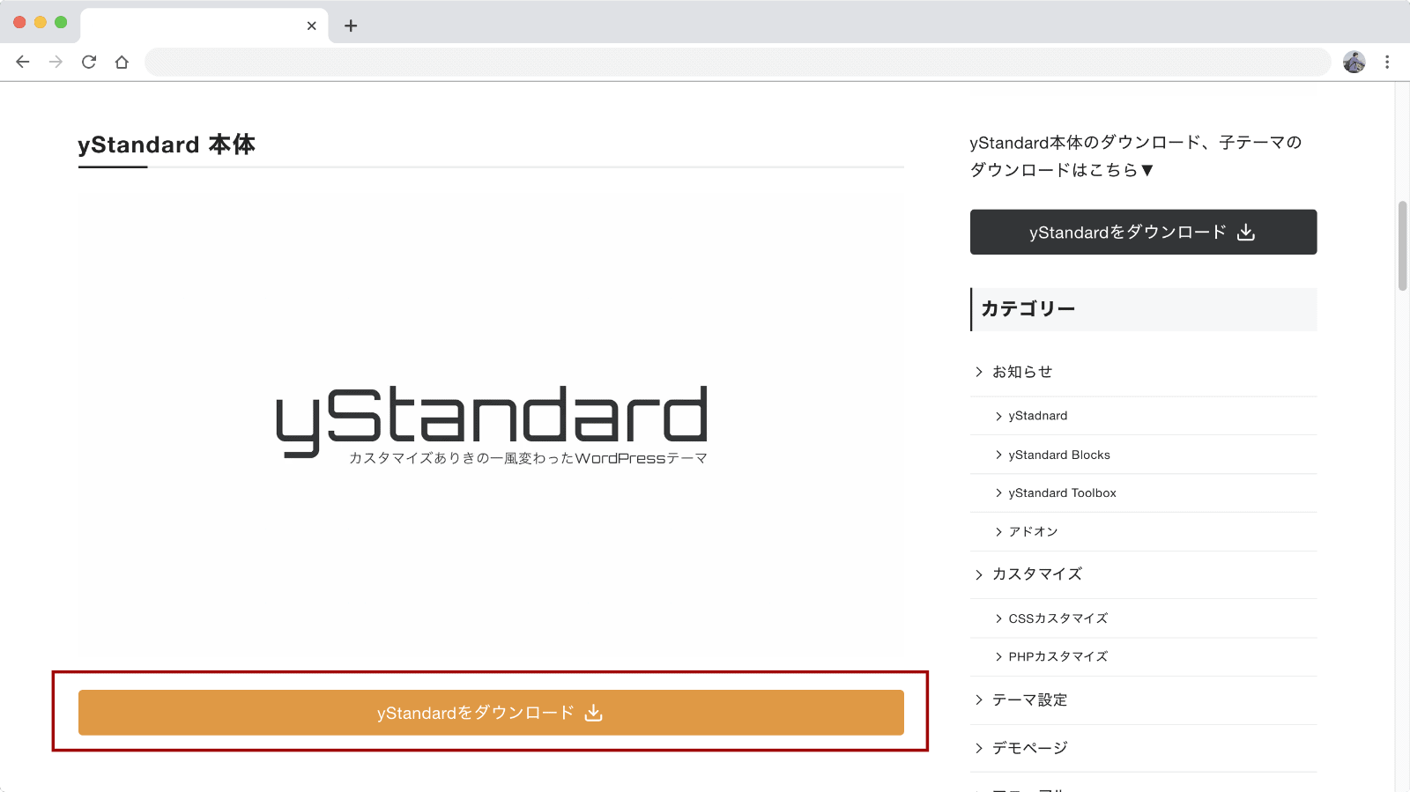
Task: Click the page vertical scrollbar thumb
Action: click(1402, 245)
